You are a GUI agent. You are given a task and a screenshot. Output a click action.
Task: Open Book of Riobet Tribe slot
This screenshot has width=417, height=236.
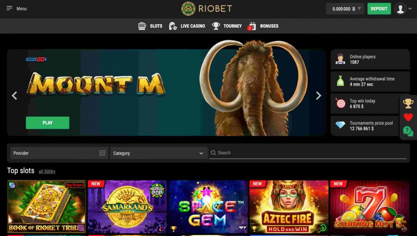click(x=46, y=207)
